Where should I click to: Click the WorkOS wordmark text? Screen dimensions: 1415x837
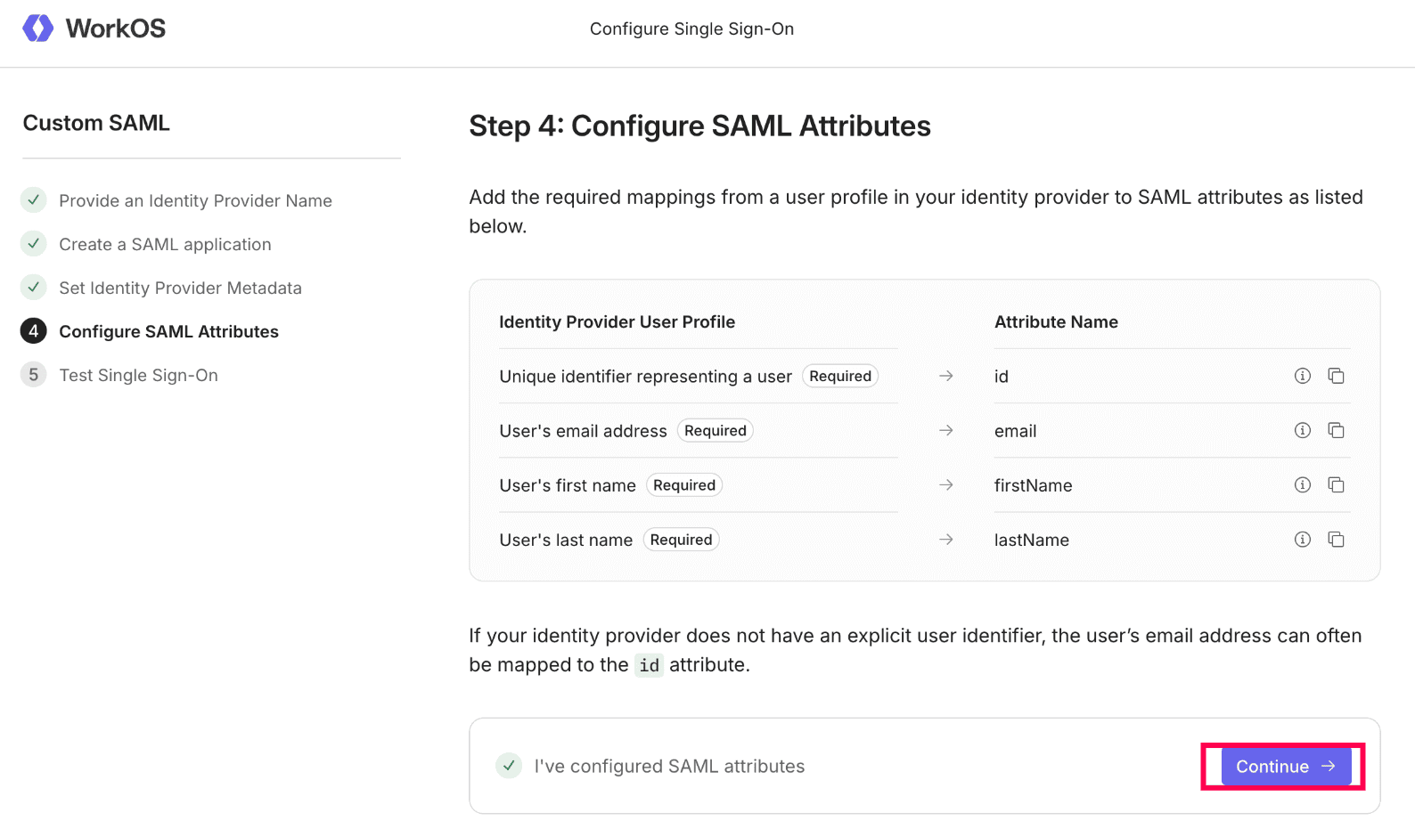tap(116, 28)
